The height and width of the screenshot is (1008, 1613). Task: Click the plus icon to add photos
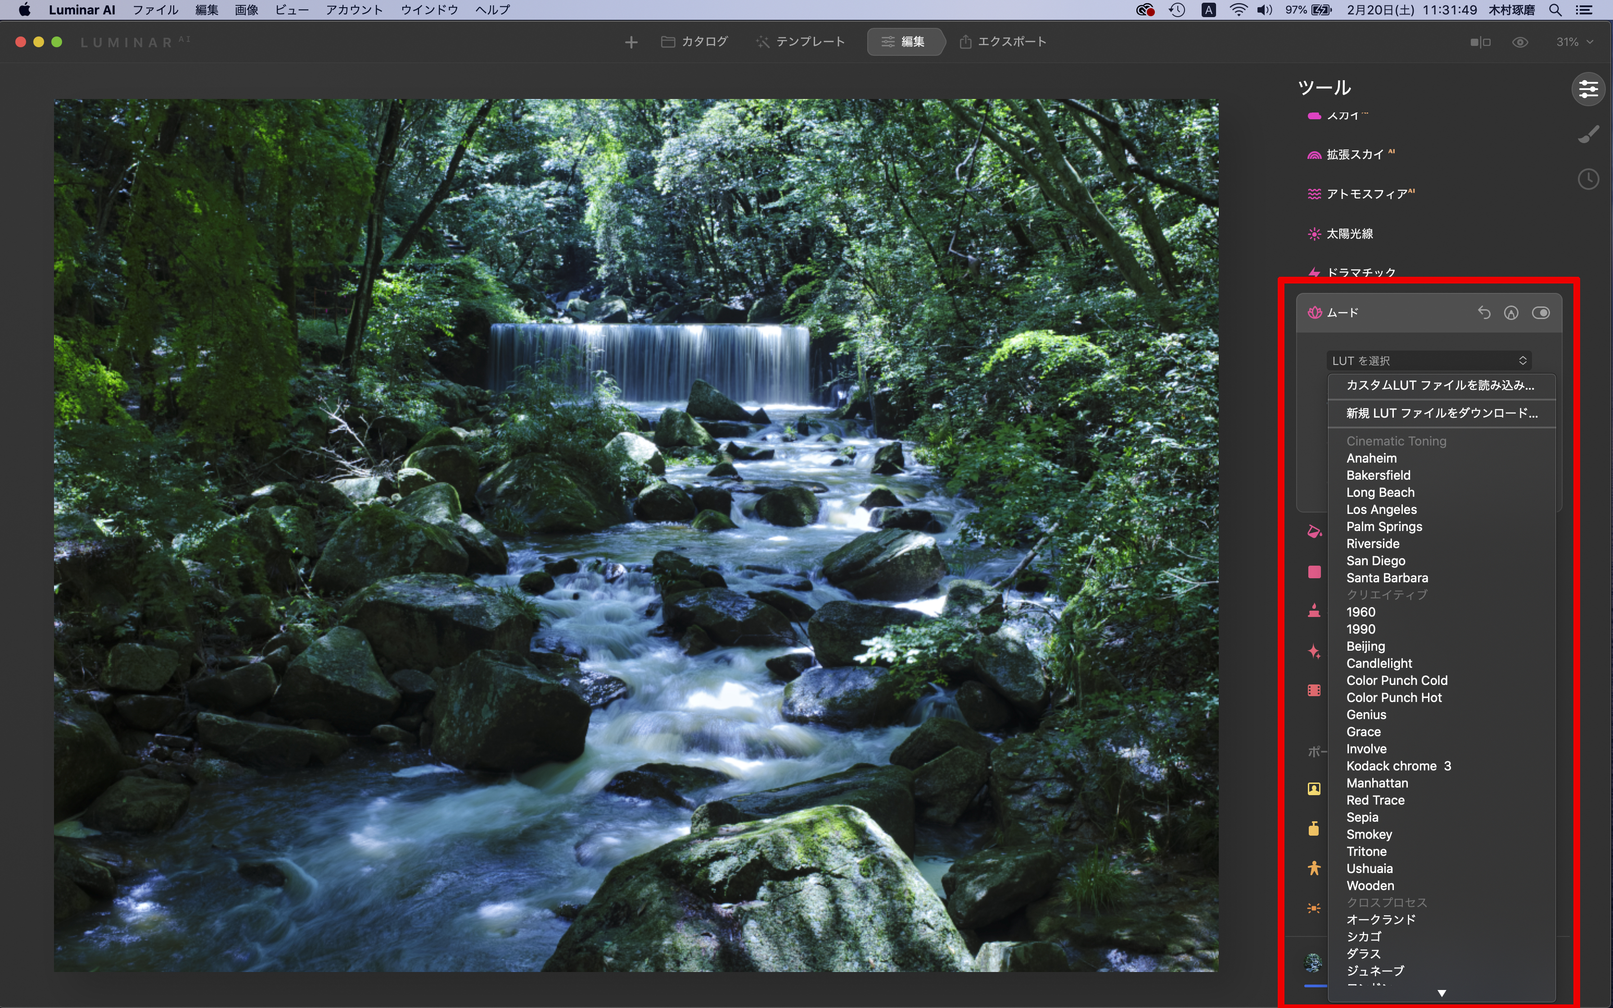pos(631,42)
